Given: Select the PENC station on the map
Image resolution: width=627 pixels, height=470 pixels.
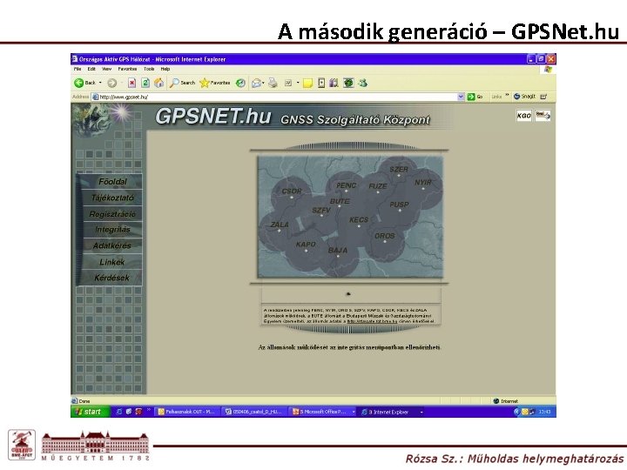Looking at the screenshot, I should click(x=347, y=187).
